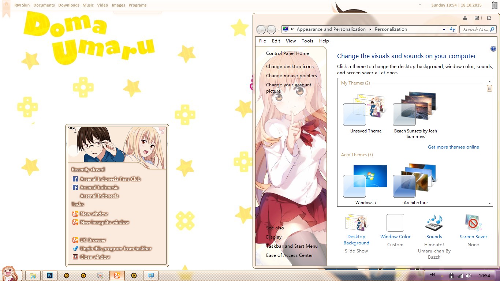
Task: Open the custom Window Color swatch
Action: [395, 222]
